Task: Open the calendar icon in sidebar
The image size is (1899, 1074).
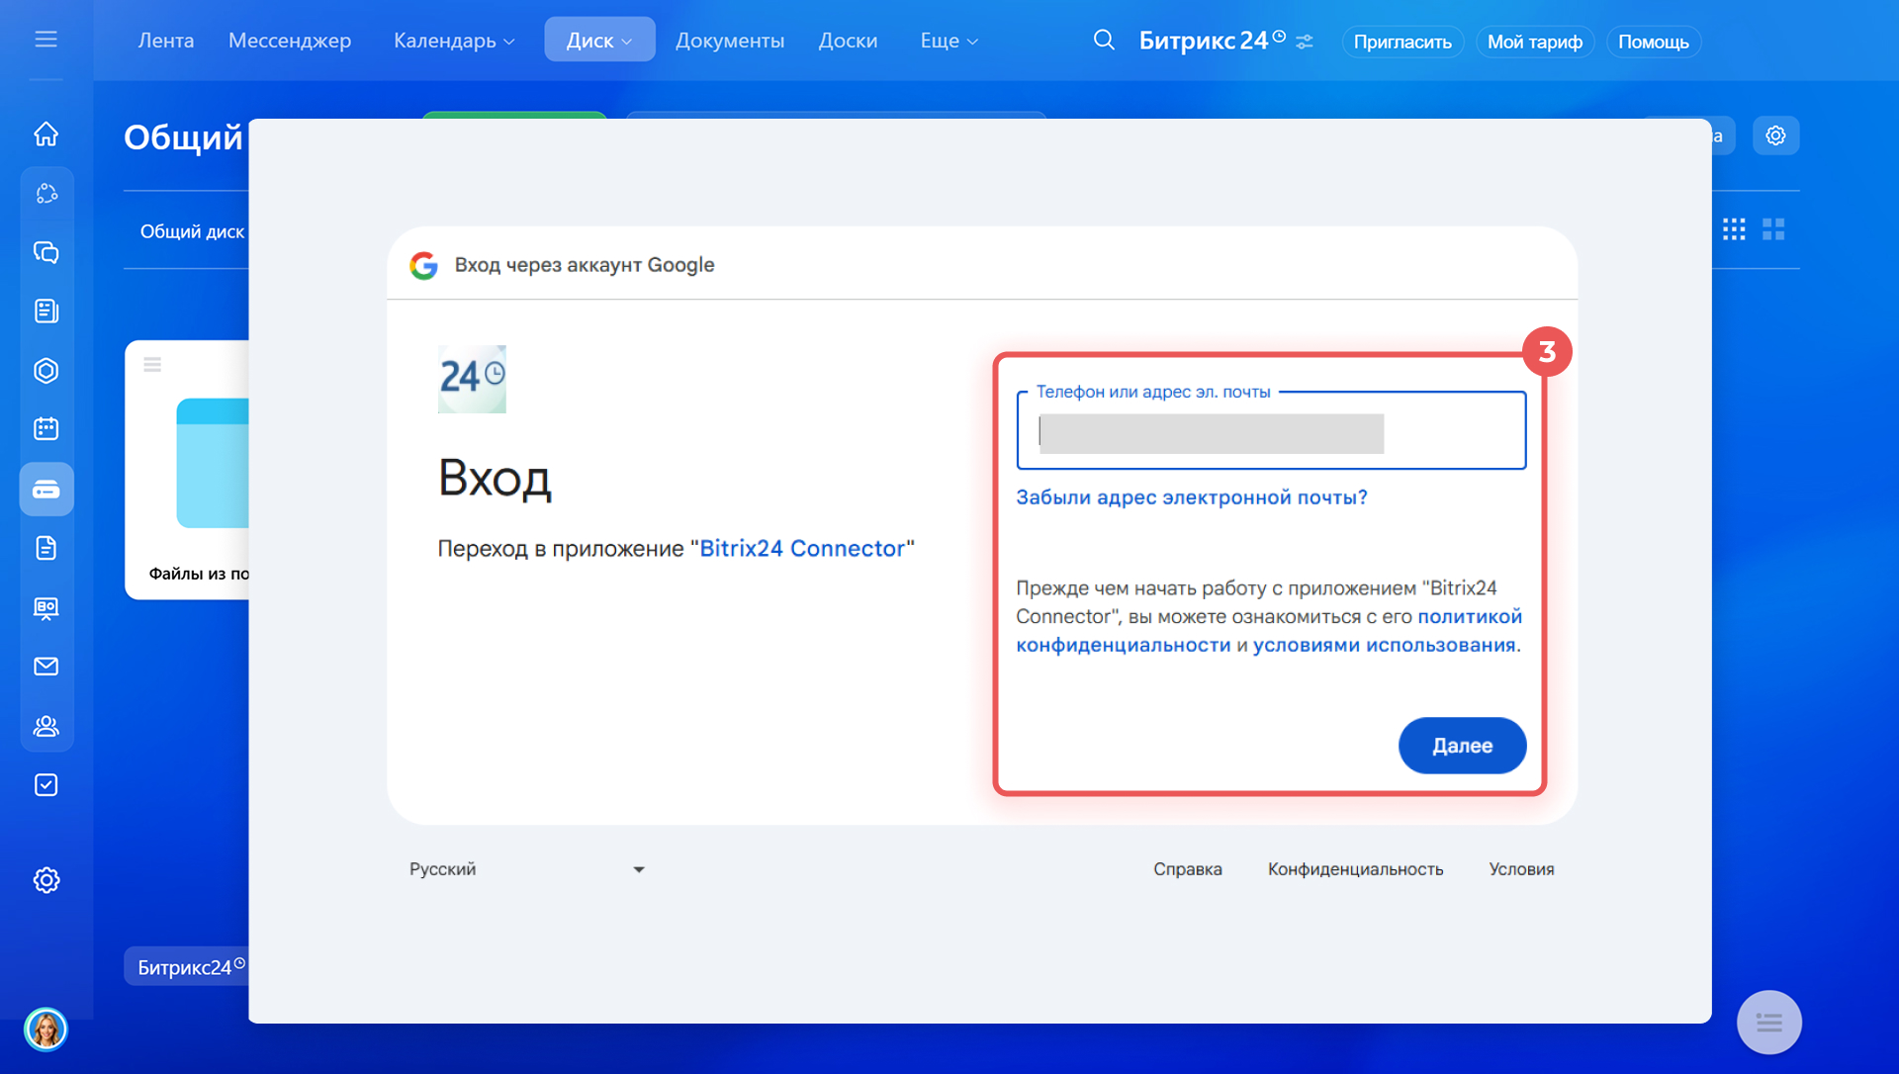Action: pyautogui.click(x=46, y=429)
